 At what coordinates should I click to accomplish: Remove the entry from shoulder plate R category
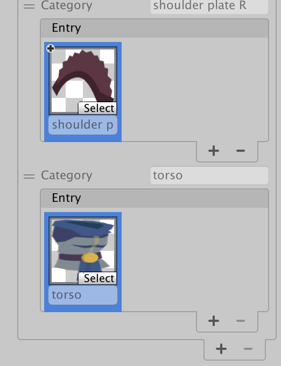point(241,151)
